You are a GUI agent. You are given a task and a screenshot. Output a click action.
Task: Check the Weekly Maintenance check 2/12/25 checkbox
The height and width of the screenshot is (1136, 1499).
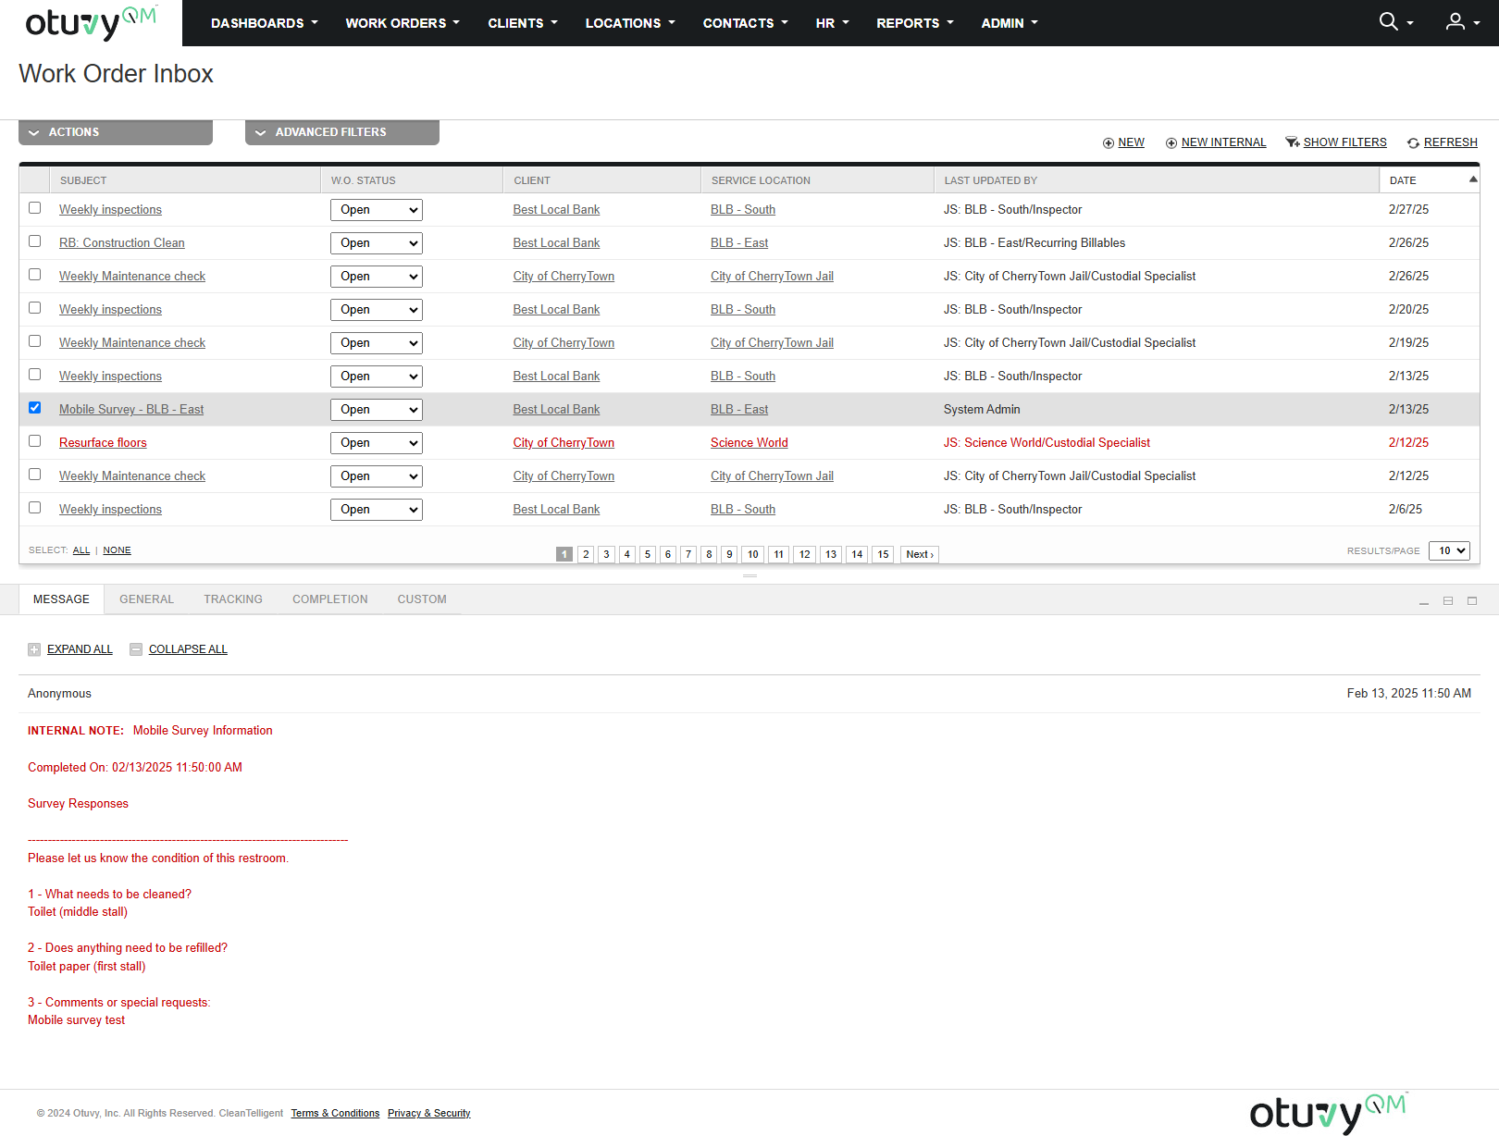(x=35, y=475)
